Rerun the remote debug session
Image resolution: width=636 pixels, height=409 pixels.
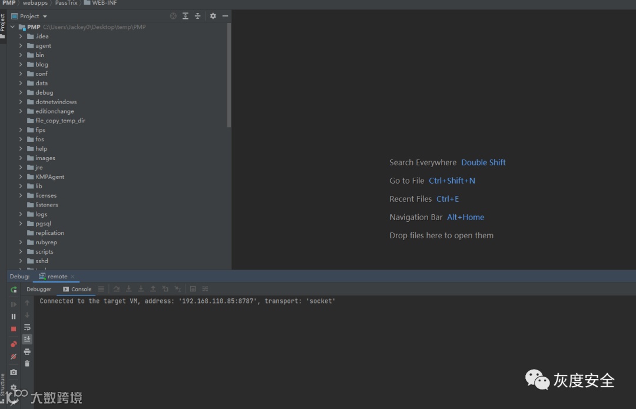14,290
